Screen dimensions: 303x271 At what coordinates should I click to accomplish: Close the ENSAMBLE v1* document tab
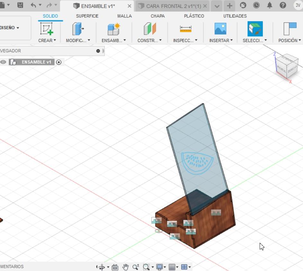point(129,6)
